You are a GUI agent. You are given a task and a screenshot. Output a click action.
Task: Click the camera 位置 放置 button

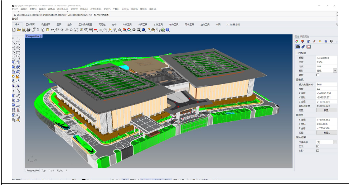[327, 110]
